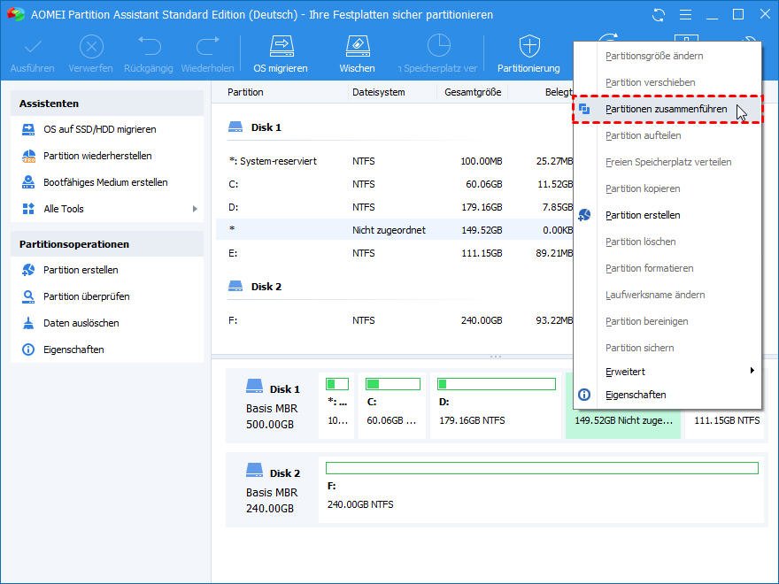Select the Wischen tool in toolbar
Screen dimensions: 779x584
(x=356, y=53)
